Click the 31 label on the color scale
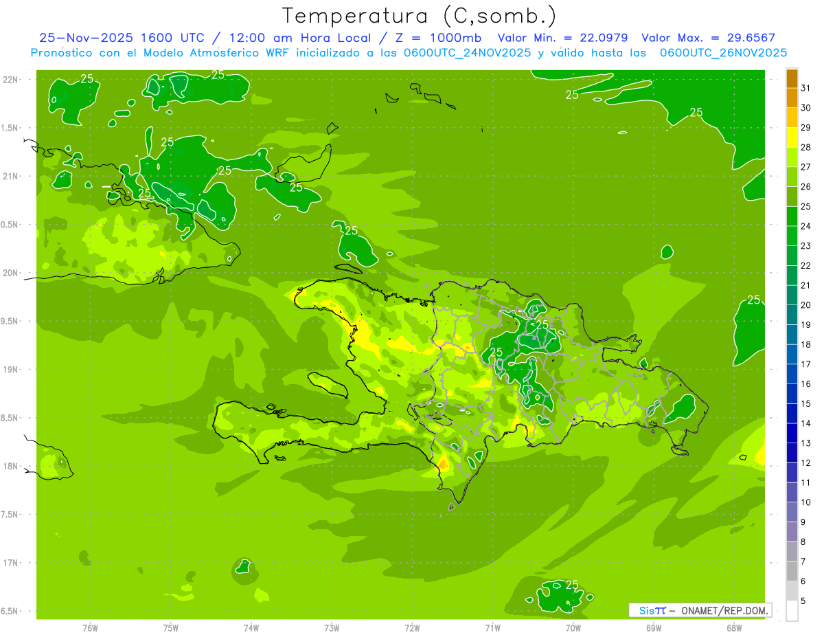The width and height of the screenshot is (824, 637). (x=806, y=88)
